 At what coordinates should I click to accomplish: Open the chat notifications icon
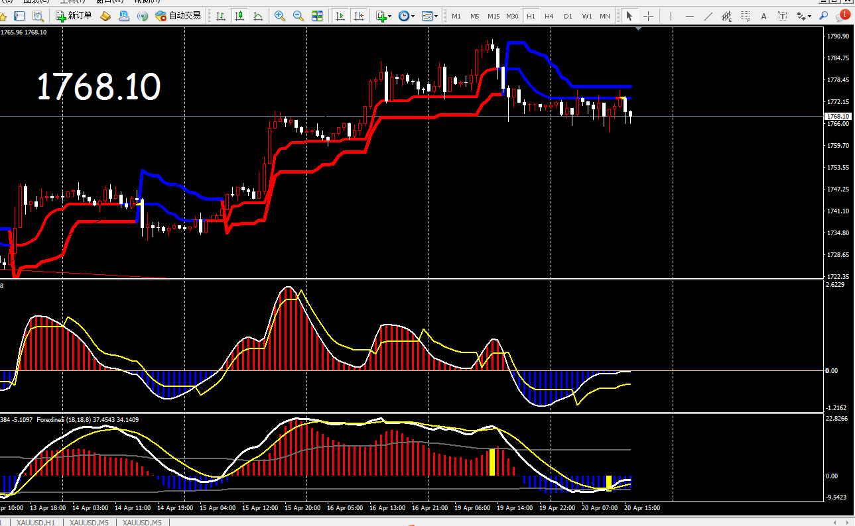click(x=844, y=15)
